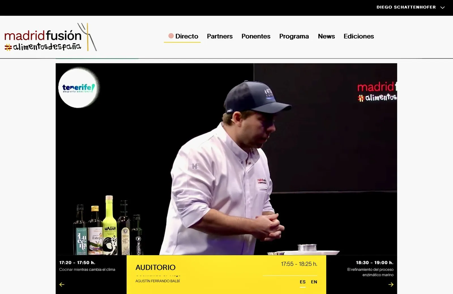Click the Tenerife sponsor logo overlay

[x=78, y=88]
